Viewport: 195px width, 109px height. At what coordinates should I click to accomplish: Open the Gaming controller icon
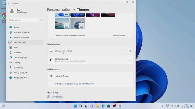click(11, 63)
